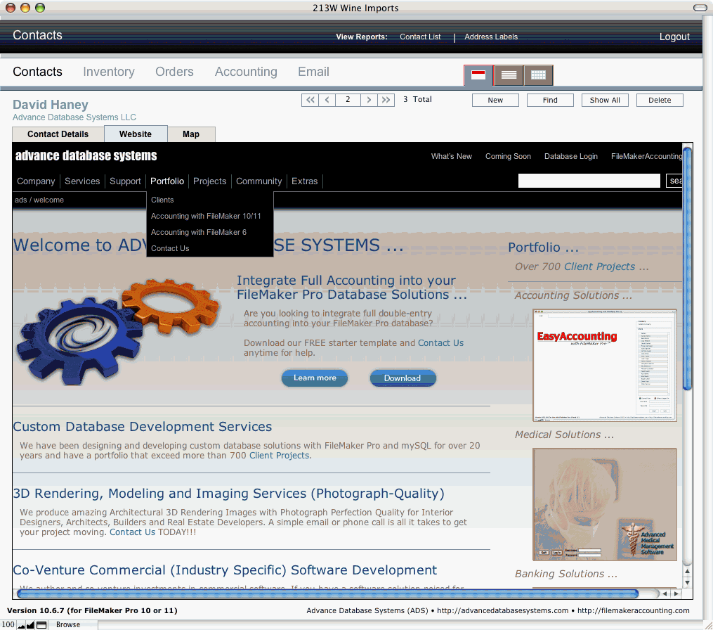Open the Contact List report
The height and width of the screenshot is (630, 713).
tap(420, 37)
